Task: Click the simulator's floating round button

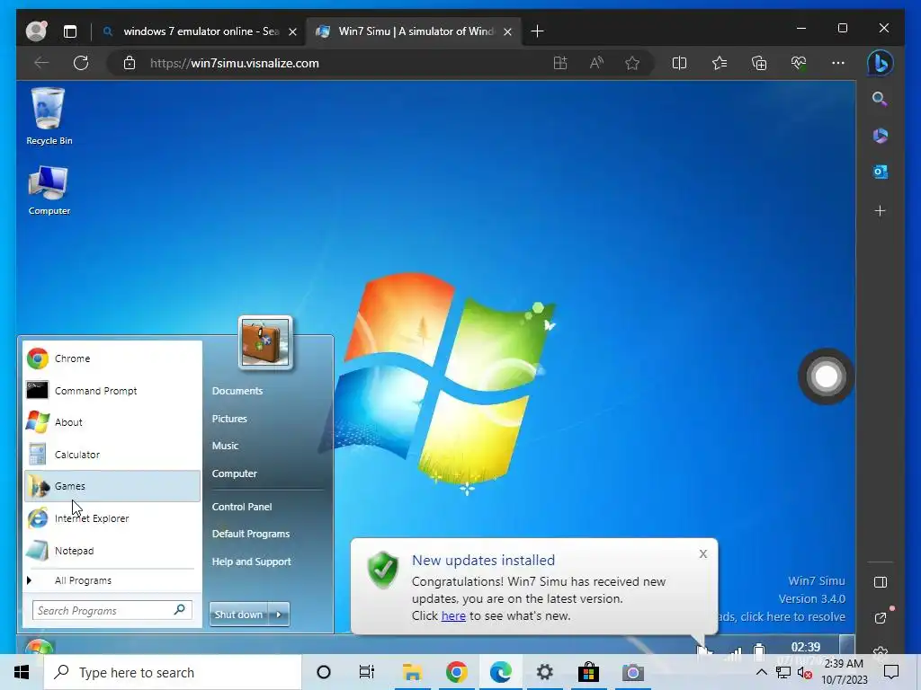Action: (x=826, y=376)
